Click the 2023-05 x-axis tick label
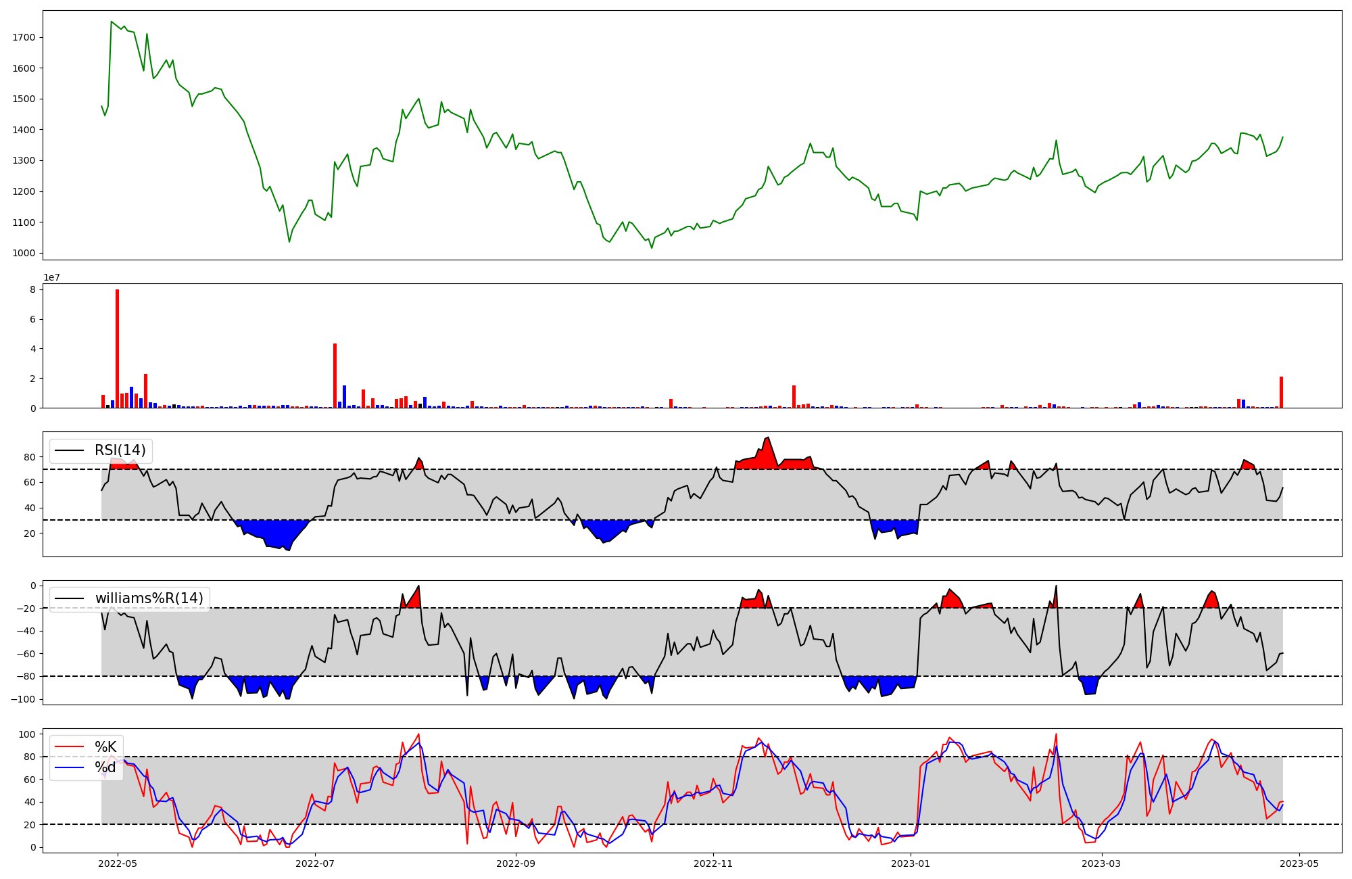 click(1299, 863)
